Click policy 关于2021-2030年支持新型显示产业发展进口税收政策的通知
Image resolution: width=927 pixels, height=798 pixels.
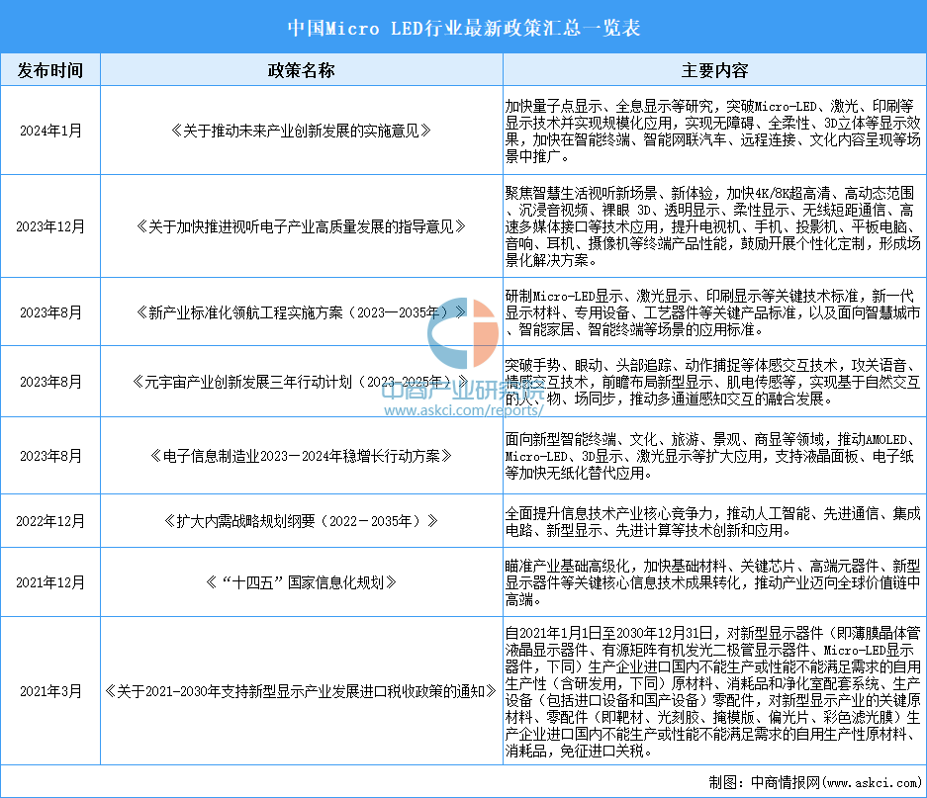302,691
